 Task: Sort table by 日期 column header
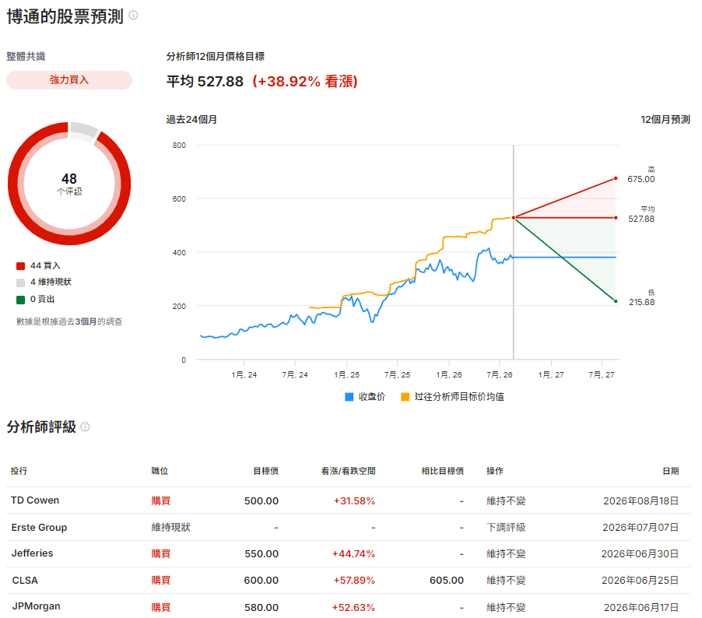coord(671,471)
